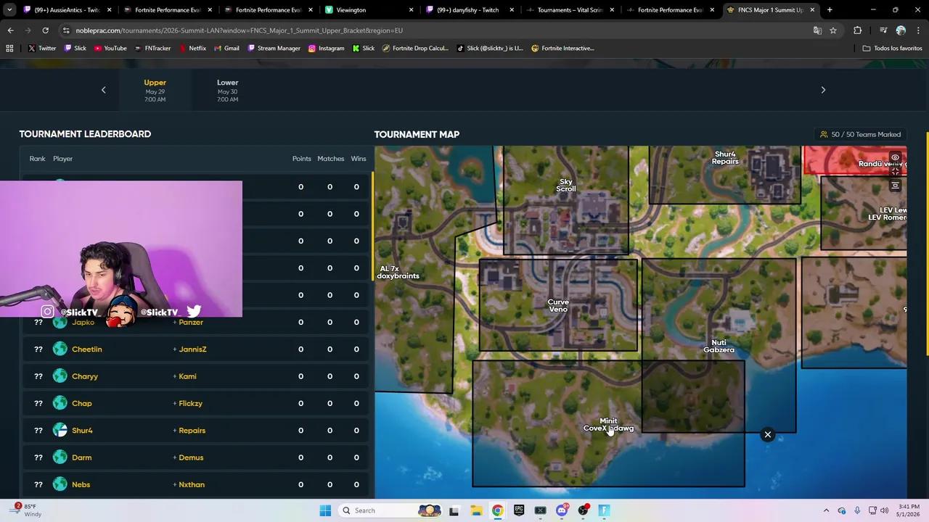Open the Chrome three-dot menu

coord(919,30)
